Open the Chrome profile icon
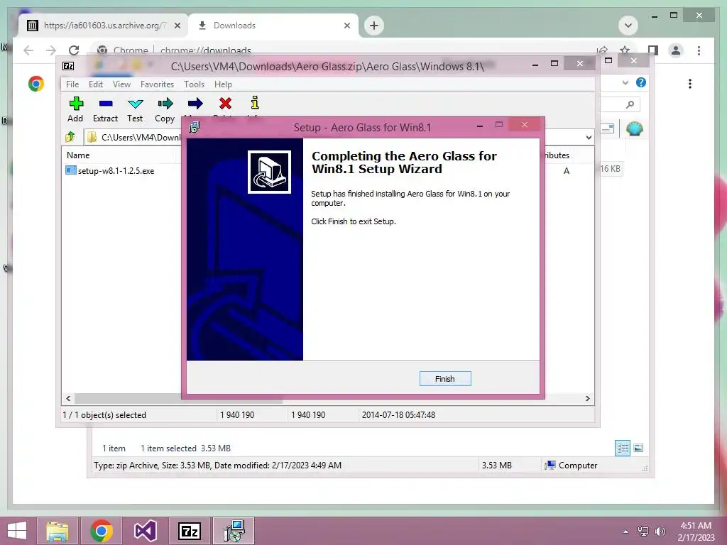727x545 pixels. pos(676,50)
